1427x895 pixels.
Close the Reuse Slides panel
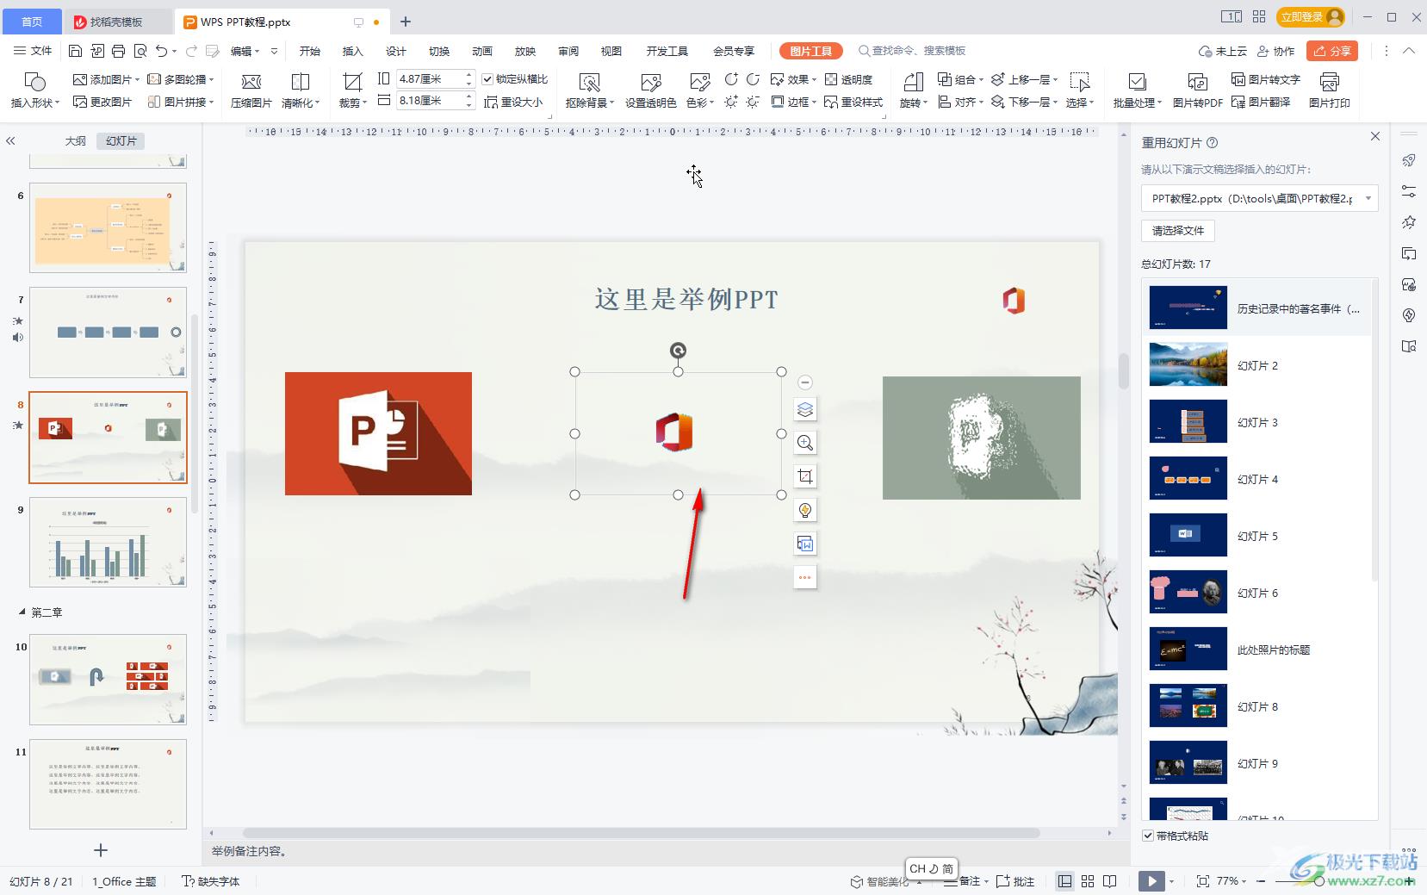[1375, 136]
